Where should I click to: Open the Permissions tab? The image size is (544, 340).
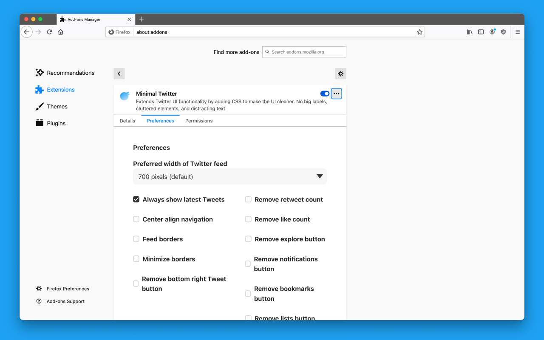pos(199,121)
